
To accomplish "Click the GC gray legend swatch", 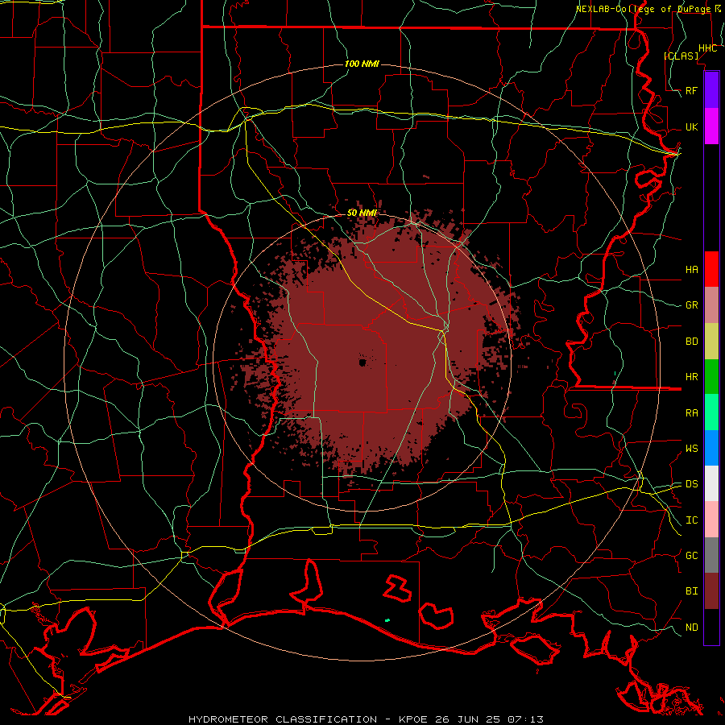I will 711,555.
